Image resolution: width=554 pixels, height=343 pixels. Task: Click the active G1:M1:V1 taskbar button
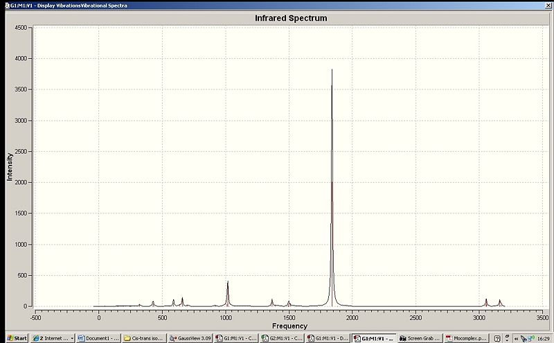(374, 338)
